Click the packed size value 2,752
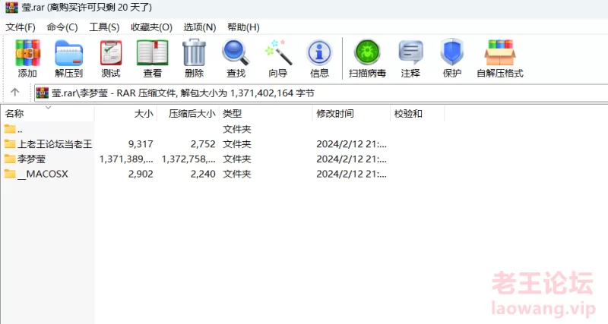This screenshot has width=608, height=324. [x=203, y=144]
